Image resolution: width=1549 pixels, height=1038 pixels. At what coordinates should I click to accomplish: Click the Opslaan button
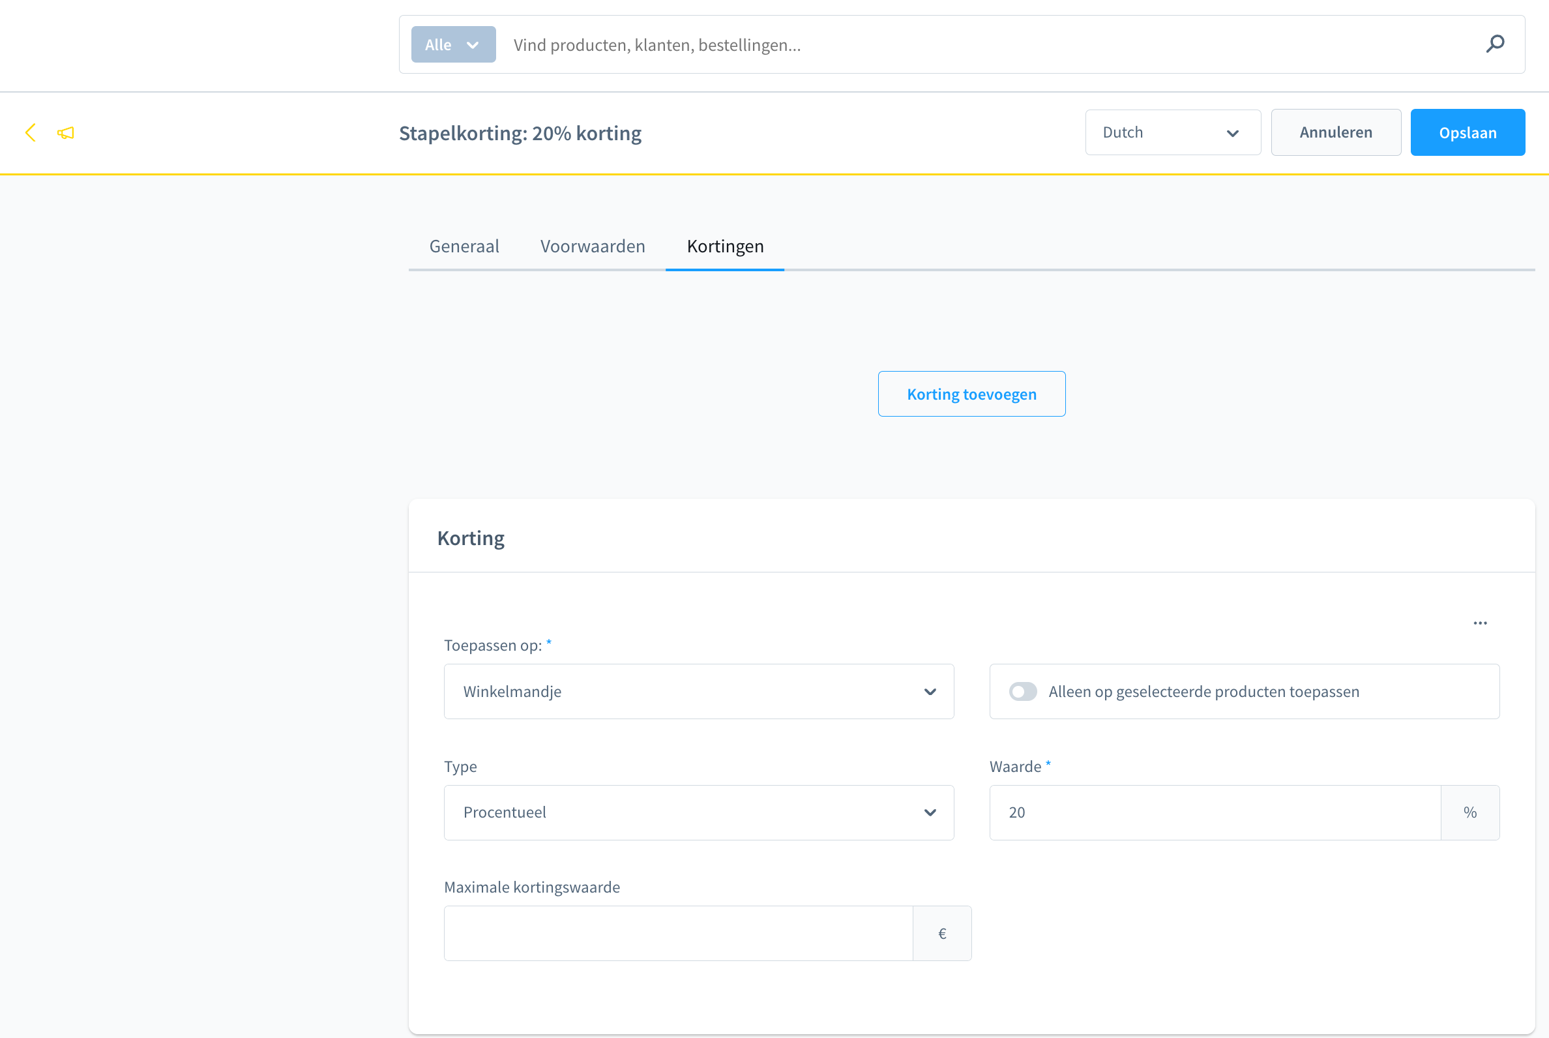pyautogui.click(x=1467, y=132)
